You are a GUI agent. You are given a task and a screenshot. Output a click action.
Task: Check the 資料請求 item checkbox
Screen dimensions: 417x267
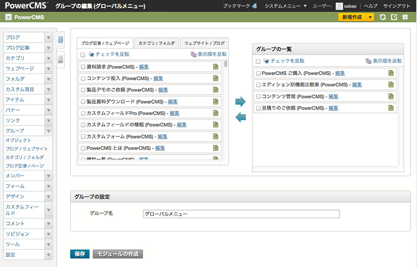tap(83, 67)
